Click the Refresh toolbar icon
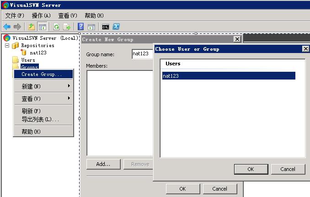The height and width of the screenshot is (197, 310). pyautogui.click(x=57, y=27)
